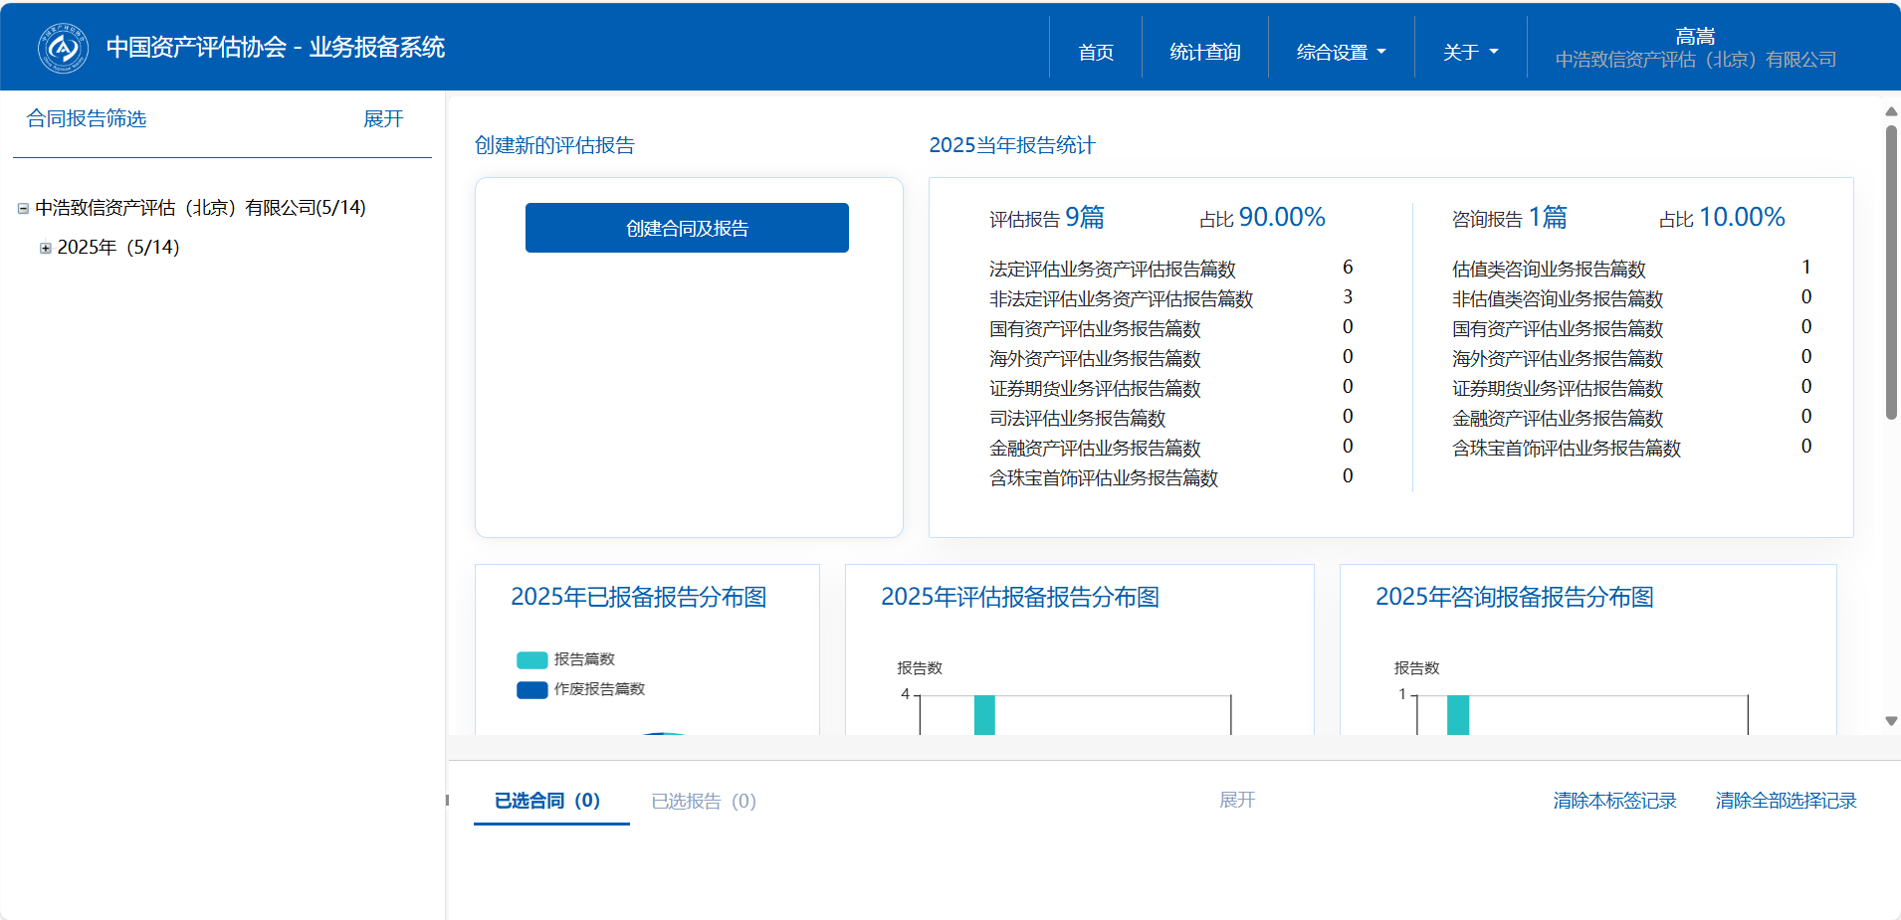Go to the 首页 menu item

tap(1095, 52)
